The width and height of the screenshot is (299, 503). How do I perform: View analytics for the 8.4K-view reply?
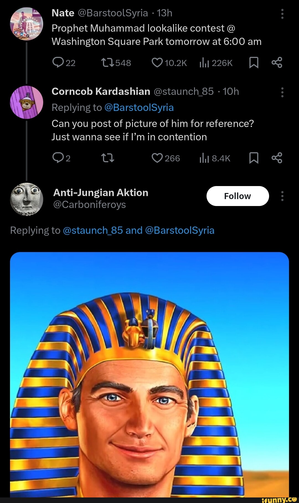204,158
